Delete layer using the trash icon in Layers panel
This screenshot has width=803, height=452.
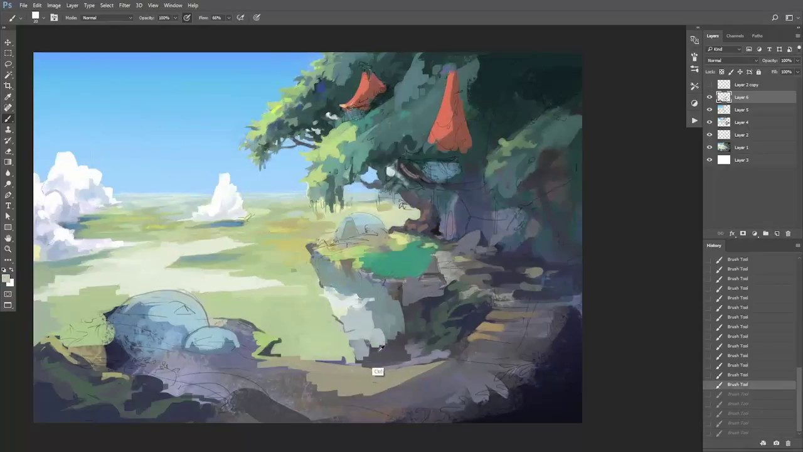point(788,234)
